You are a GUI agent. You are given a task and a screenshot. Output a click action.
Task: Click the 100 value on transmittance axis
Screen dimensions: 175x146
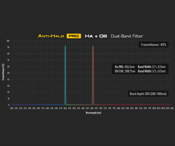click(8, 41)
